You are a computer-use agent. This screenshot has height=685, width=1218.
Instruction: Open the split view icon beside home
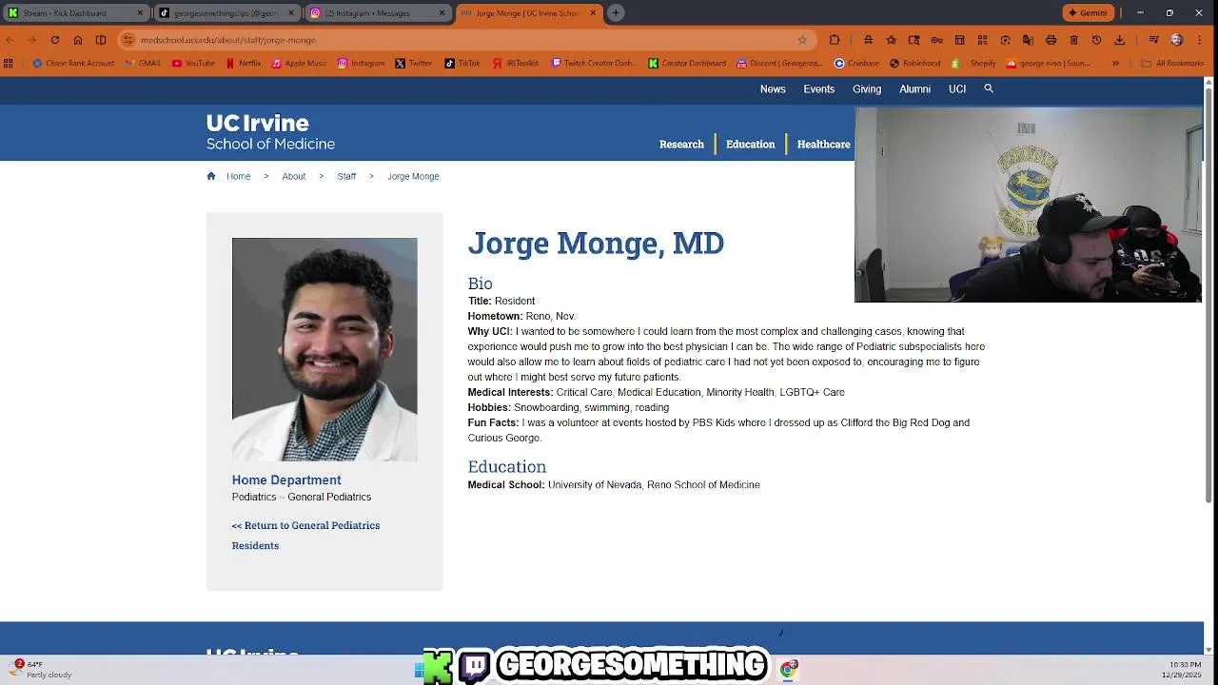tap(101, 40)
